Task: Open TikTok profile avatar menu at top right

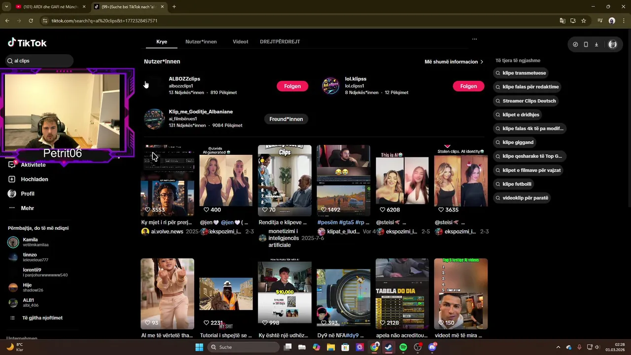Action: (x=613, y=44)
